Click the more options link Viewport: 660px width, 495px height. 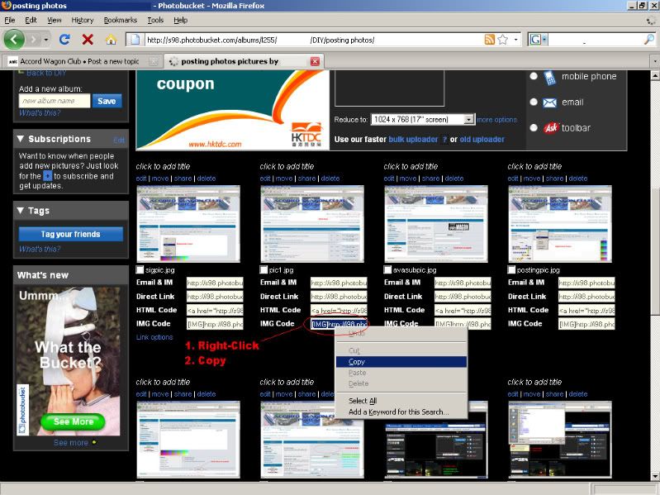[x=496, y=120]
